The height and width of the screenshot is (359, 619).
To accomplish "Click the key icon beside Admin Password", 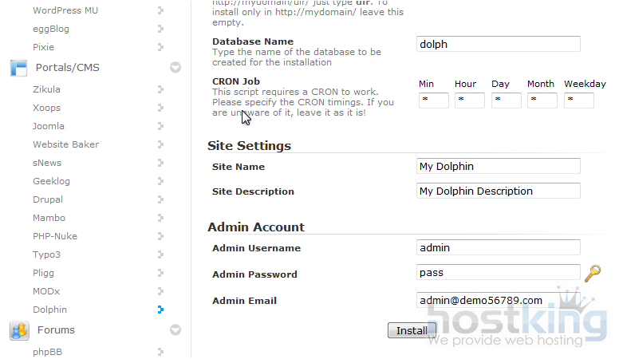I will tap(592, 274).
